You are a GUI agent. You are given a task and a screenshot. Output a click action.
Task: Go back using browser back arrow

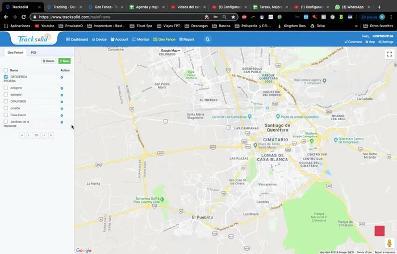coord(6,17)
